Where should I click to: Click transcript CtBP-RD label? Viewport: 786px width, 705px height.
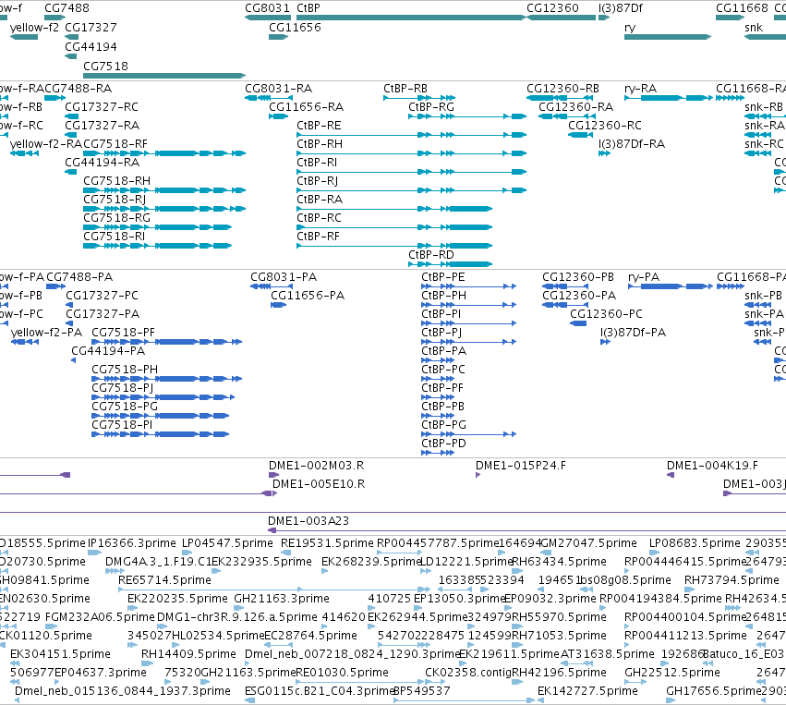pyautogui.click(x=431, y=255)
